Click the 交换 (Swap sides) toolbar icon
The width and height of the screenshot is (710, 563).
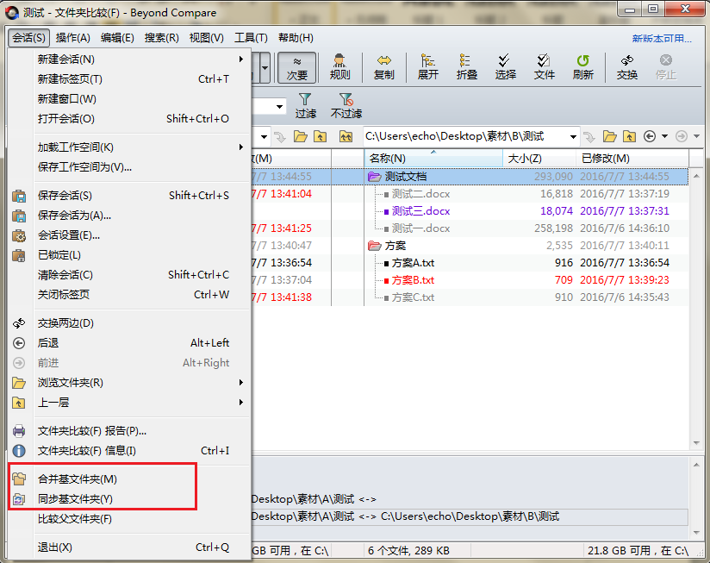coord(626,66)
